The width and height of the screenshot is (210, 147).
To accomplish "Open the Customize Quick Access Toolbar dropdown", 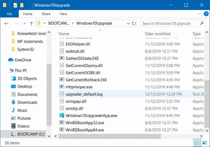I will [28, 6].
